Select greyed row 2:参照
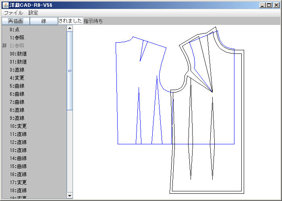 tap(34, 46)
